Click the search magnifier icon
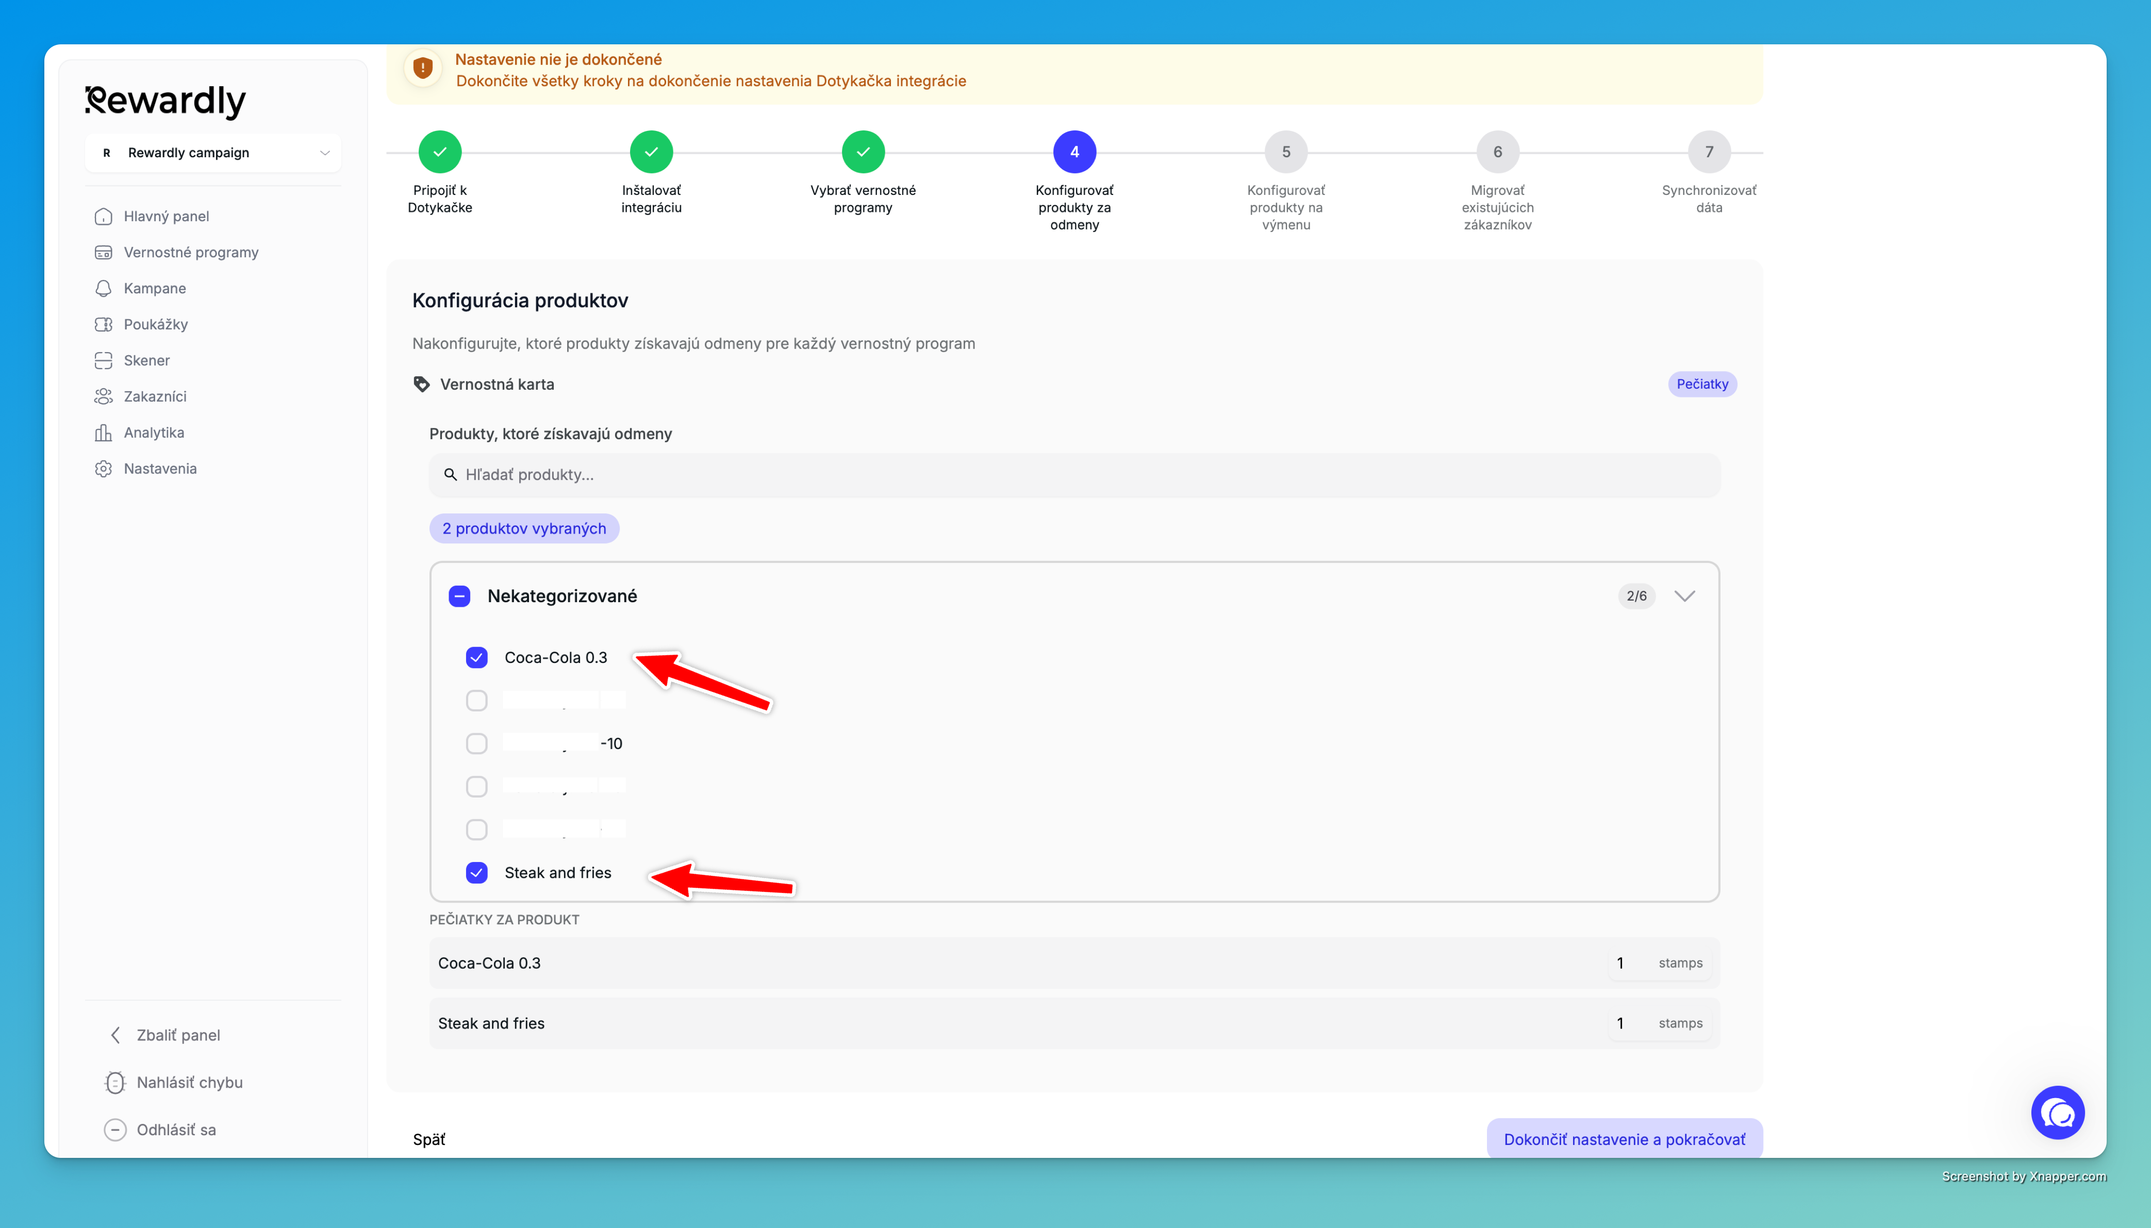This screenshot has width=2151, height=1228. (450, 475)
